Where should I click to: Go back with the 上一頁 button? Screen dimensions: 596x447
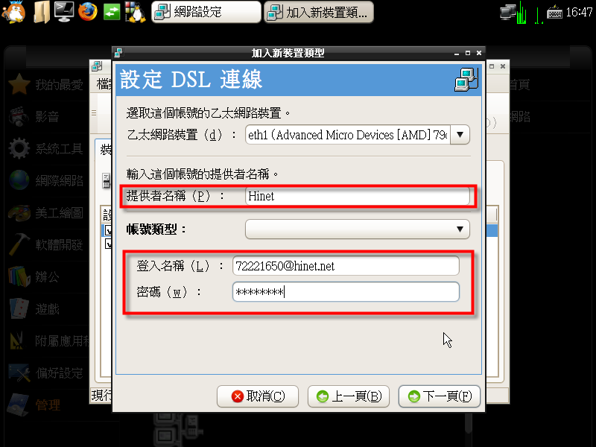coord(349,396)
